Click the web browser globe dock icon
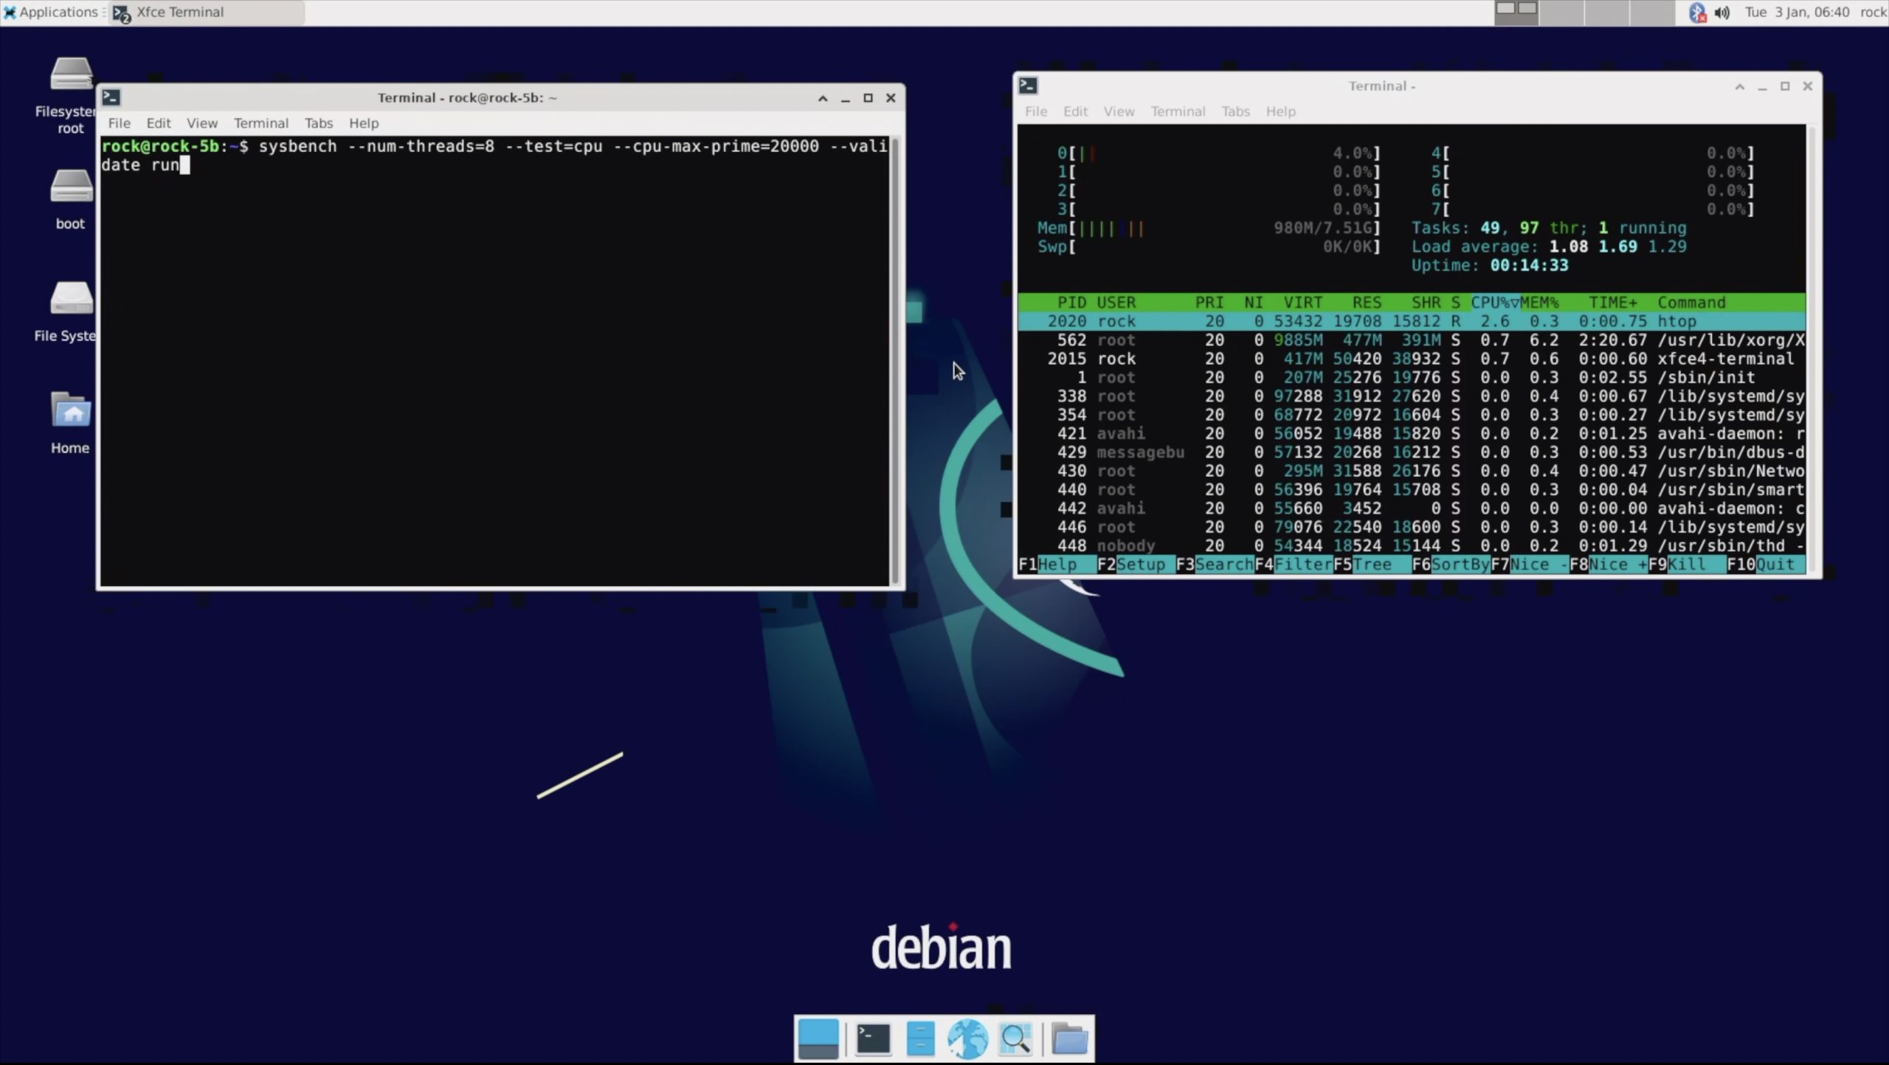The width and height of the screenshot is (1889, 1065). pyautogui.click(x=967, y=1039)
